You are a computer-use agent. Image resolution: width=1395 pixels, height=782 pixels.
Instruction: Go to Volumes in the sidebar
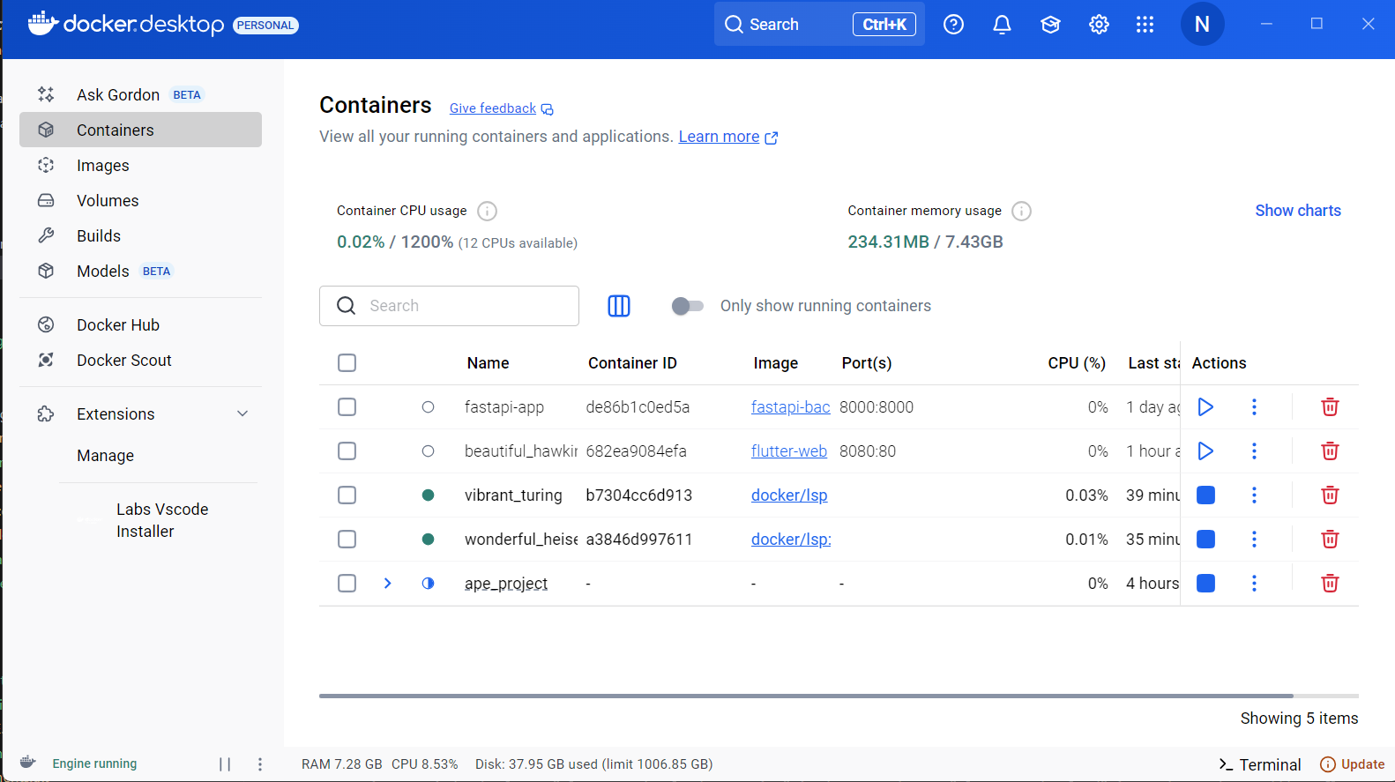pyautogui.click(x=140, y=200)
